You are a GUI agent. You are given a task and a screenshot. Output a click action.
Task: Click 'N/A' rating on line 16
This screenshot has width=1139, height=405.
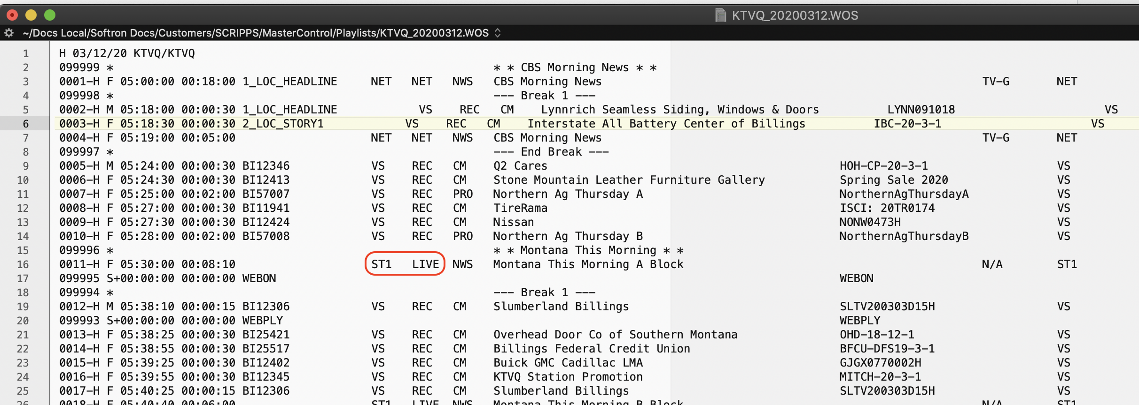click(x=992, y=264)
